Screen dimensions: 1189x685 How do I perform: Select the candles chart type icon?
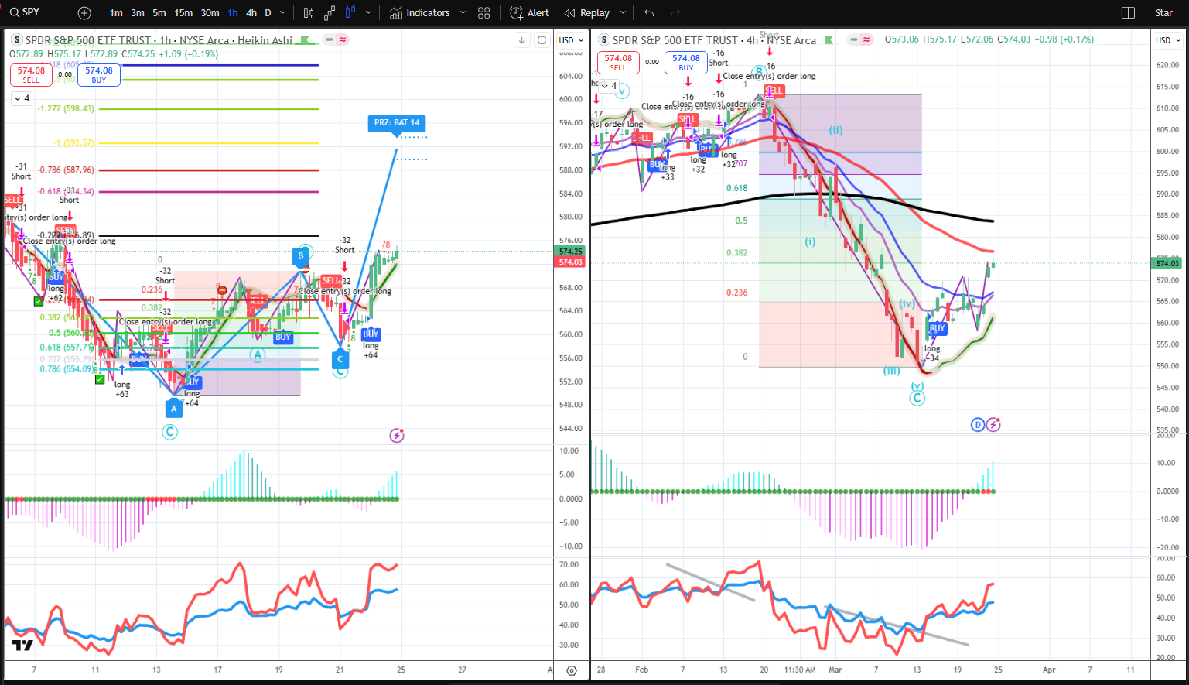[309, 13]
